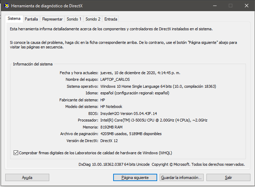This screenshot has width=255, height=187.
Task: Click the DirectX 12 version value
Action: click(x=110, y=141)
